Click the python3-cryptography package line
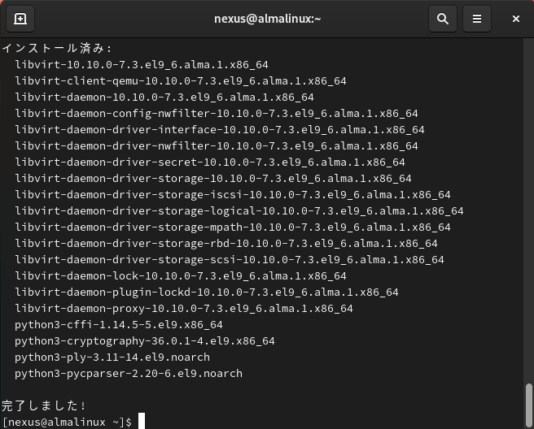This screenshot has width=534, height=429. point(144,341)
